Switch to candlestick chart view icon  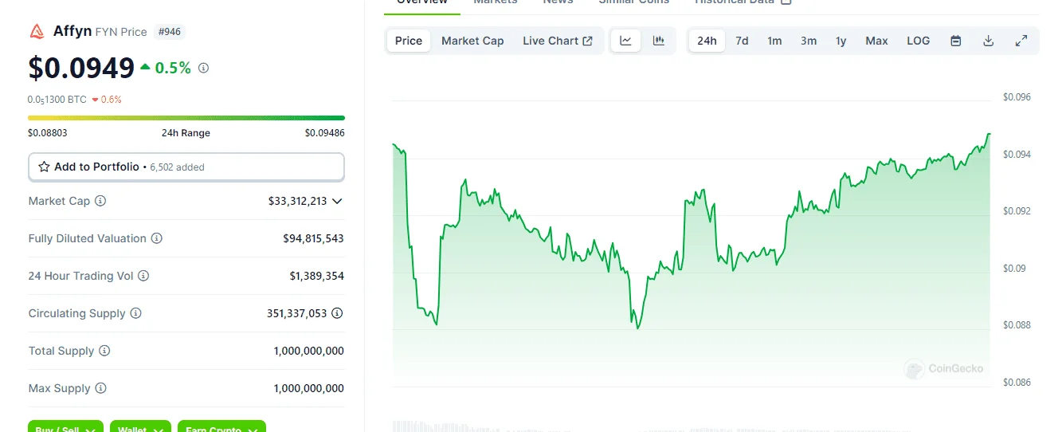[x=659, y=41]
